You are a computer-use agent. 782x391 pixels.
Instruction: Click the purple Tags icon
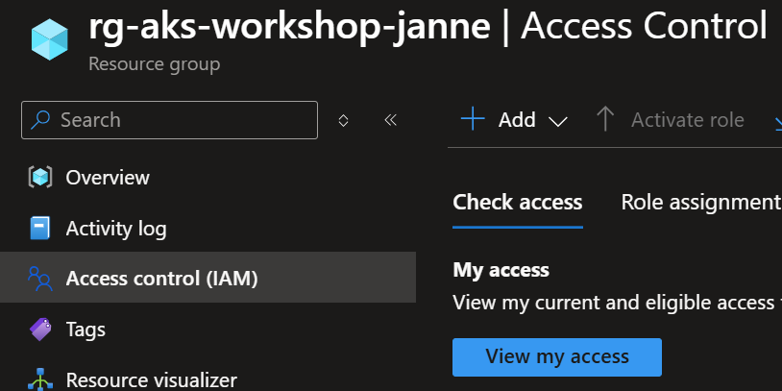39,330
